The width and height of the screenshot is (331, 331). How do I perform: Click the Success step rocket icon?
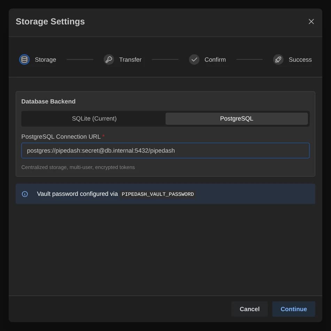coord(278,60)
